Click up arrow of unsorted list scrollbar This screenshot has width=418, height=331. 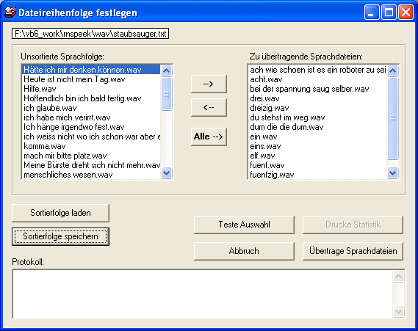click(x=167, y=70)
